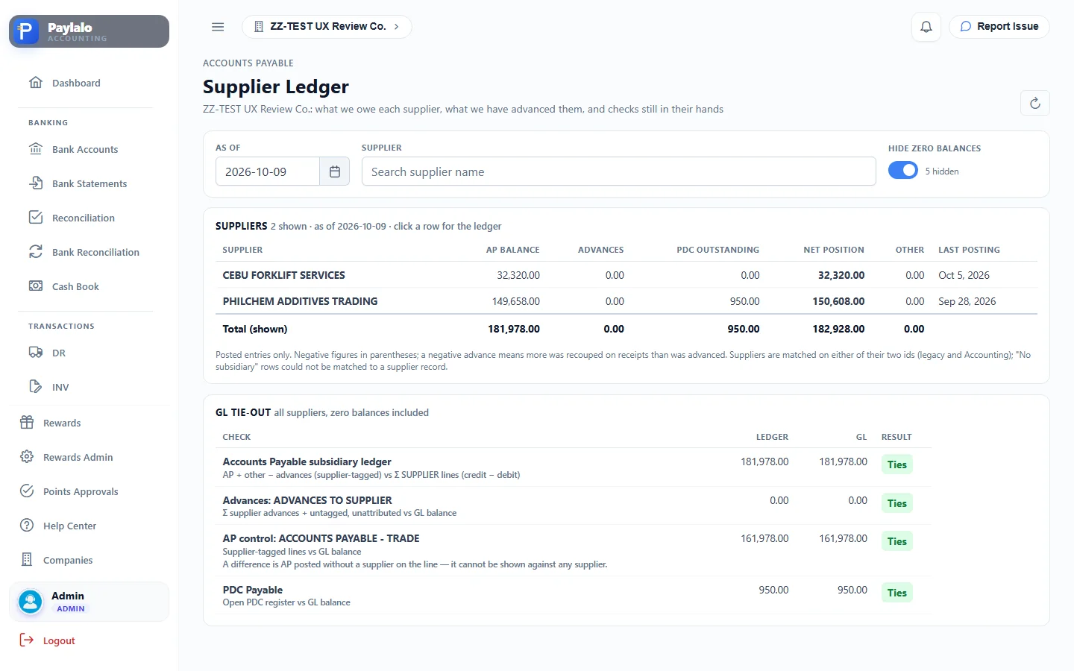Click the Cash Book money icon
The image size is (1074, 671).
(x=36, y=286)
